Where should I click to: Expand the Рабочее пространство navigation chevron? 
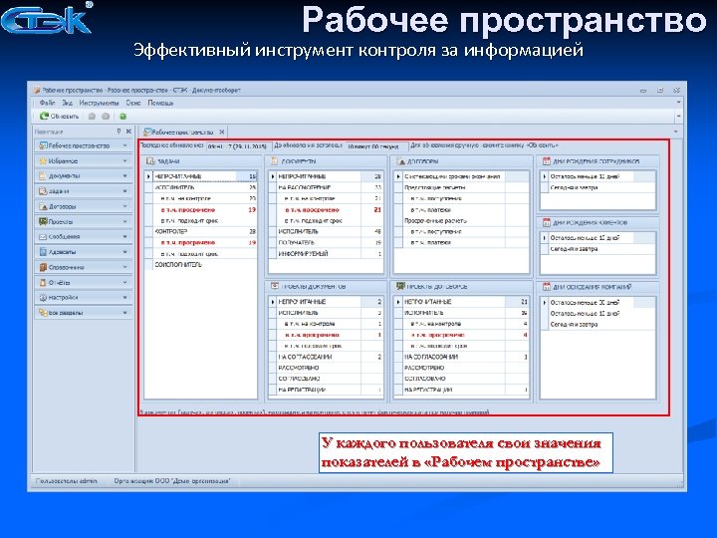tap(124, 145)
